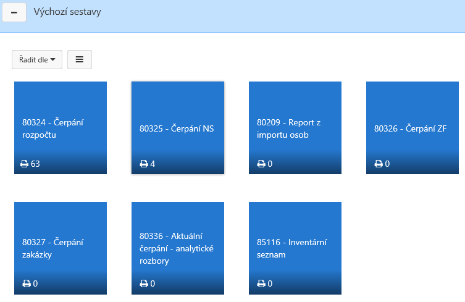Collapse the Výchozí sestavy section with minus button
The width and height of the screenshot is (465, 302).
[14, 12]
